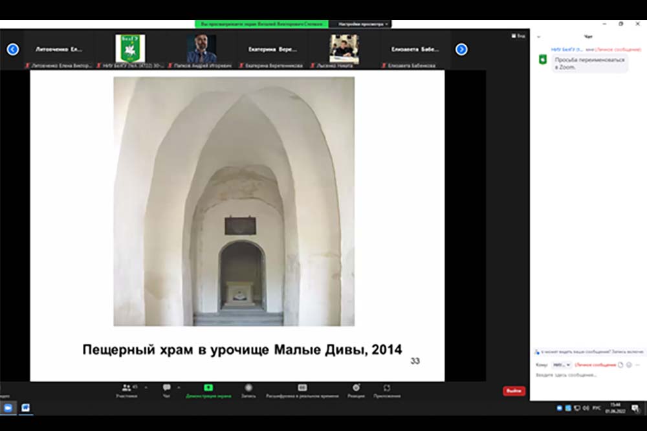Open the chat recipient (Кому) dropdown

point(562,365)
